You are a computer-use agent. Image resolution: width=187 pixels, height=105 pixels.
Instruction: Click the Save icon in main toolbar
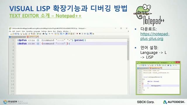pyautogui.click(x=15, y=34)
